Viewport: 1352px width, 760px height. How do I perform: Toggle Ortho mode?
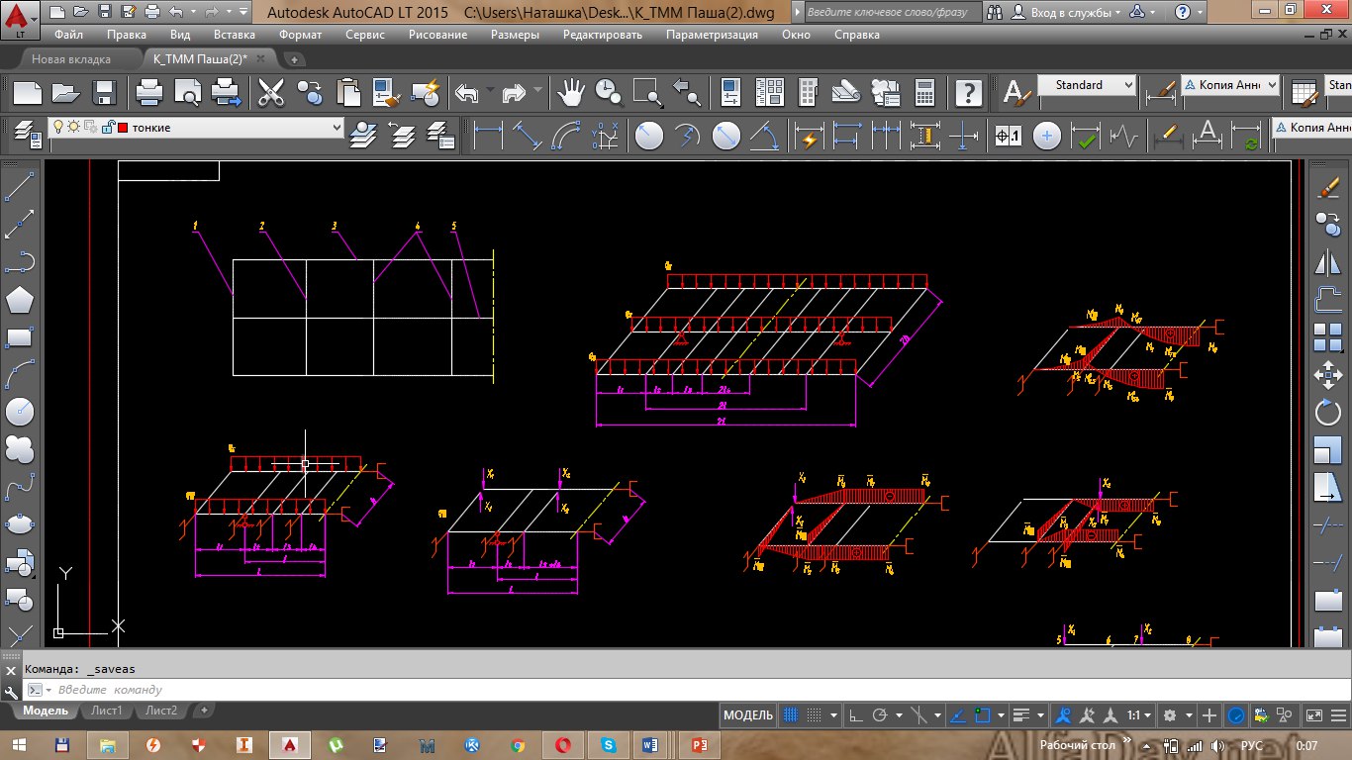coord(857,714)
